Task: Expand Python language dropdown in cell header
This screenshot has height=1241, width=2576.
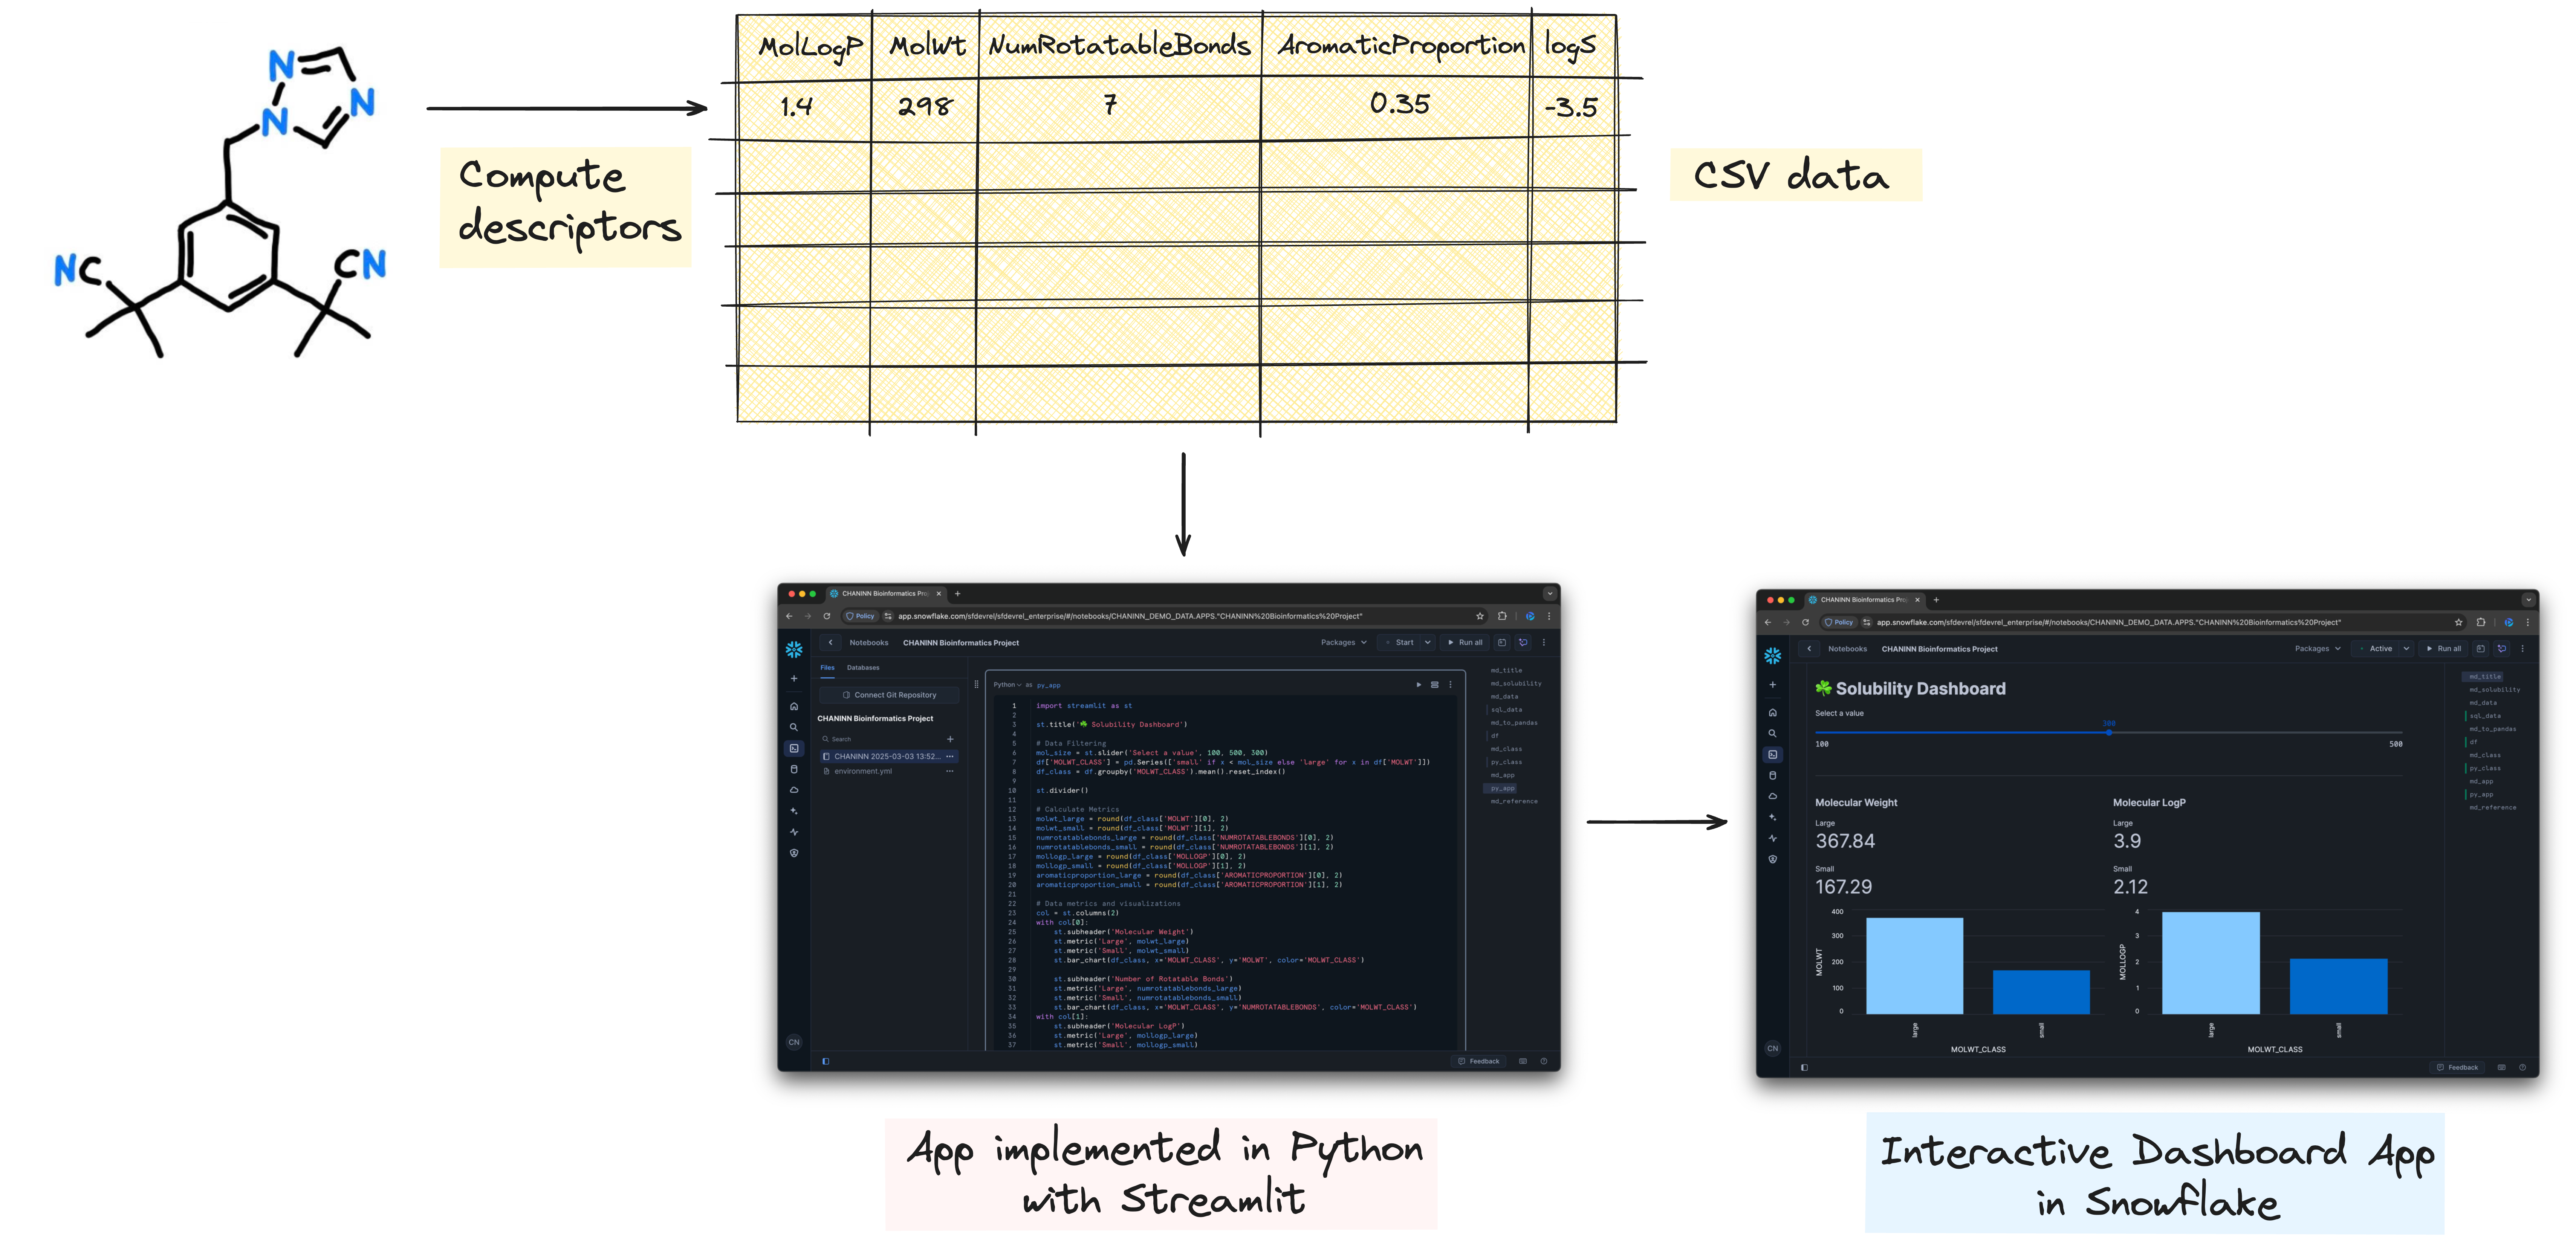Action: click(1007, 685)
